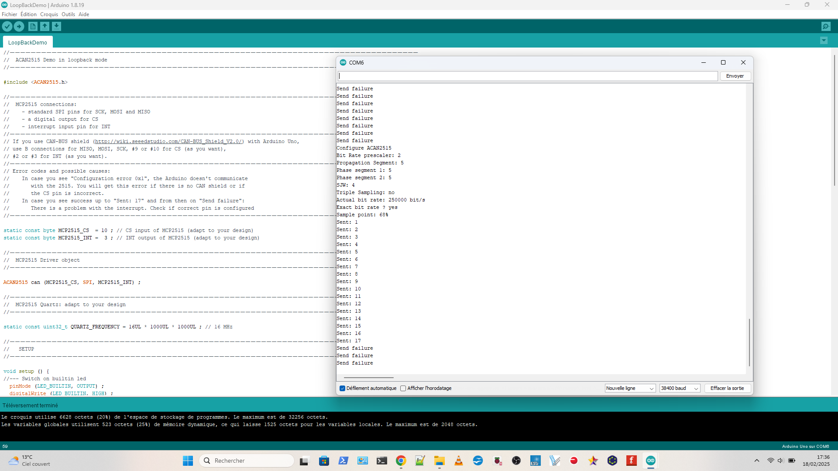Focus the serial input text field
The height and width of the screenshot is (471, 838).
coord(528,76)
